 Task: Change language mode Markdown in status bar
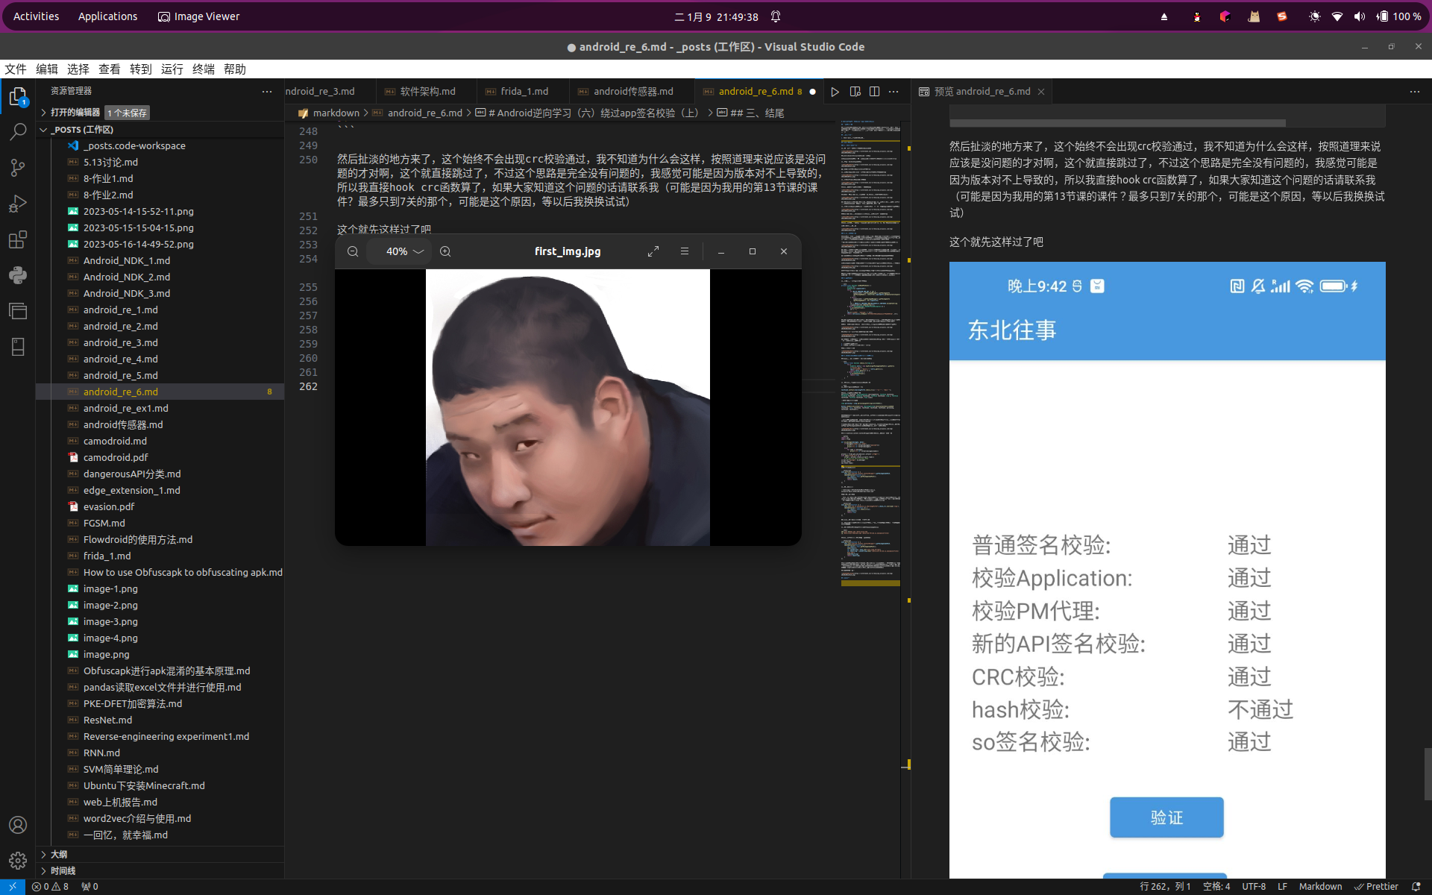(1320, 887)
